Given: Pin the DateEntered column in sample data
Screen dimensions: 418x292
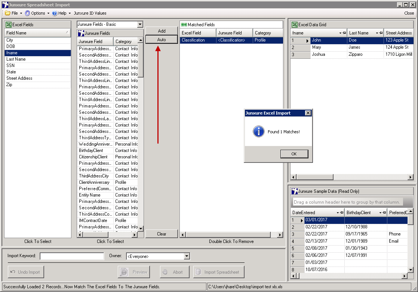Looking at the screenshot, I should pos(342,213).
